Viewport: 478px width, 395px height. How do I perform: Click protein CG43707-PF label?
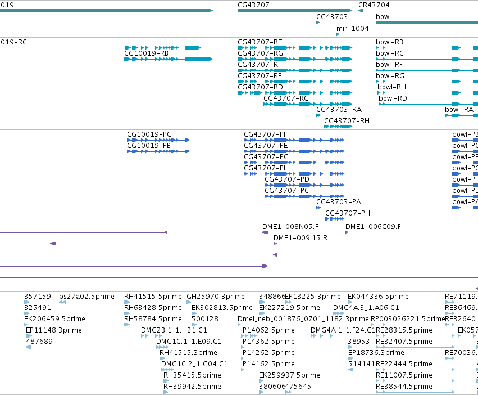pos(265,134)
